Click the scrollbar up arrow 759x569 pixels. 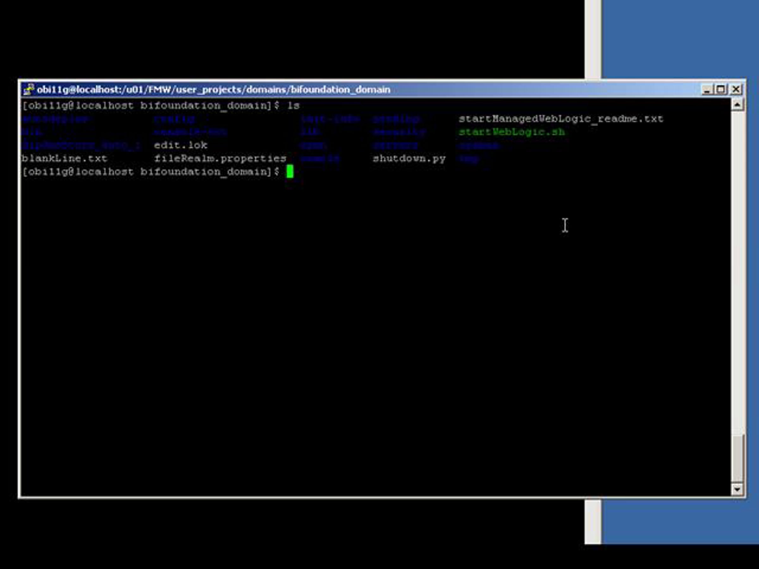pos(737,104)
